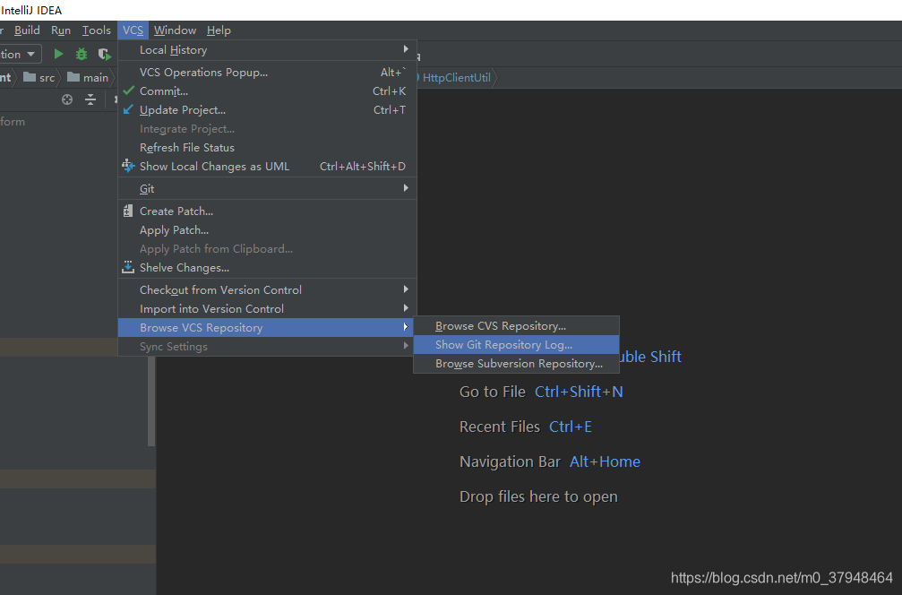Select Shelve Changes... entry
The image size is (902, 595).
tap(267, 268)
